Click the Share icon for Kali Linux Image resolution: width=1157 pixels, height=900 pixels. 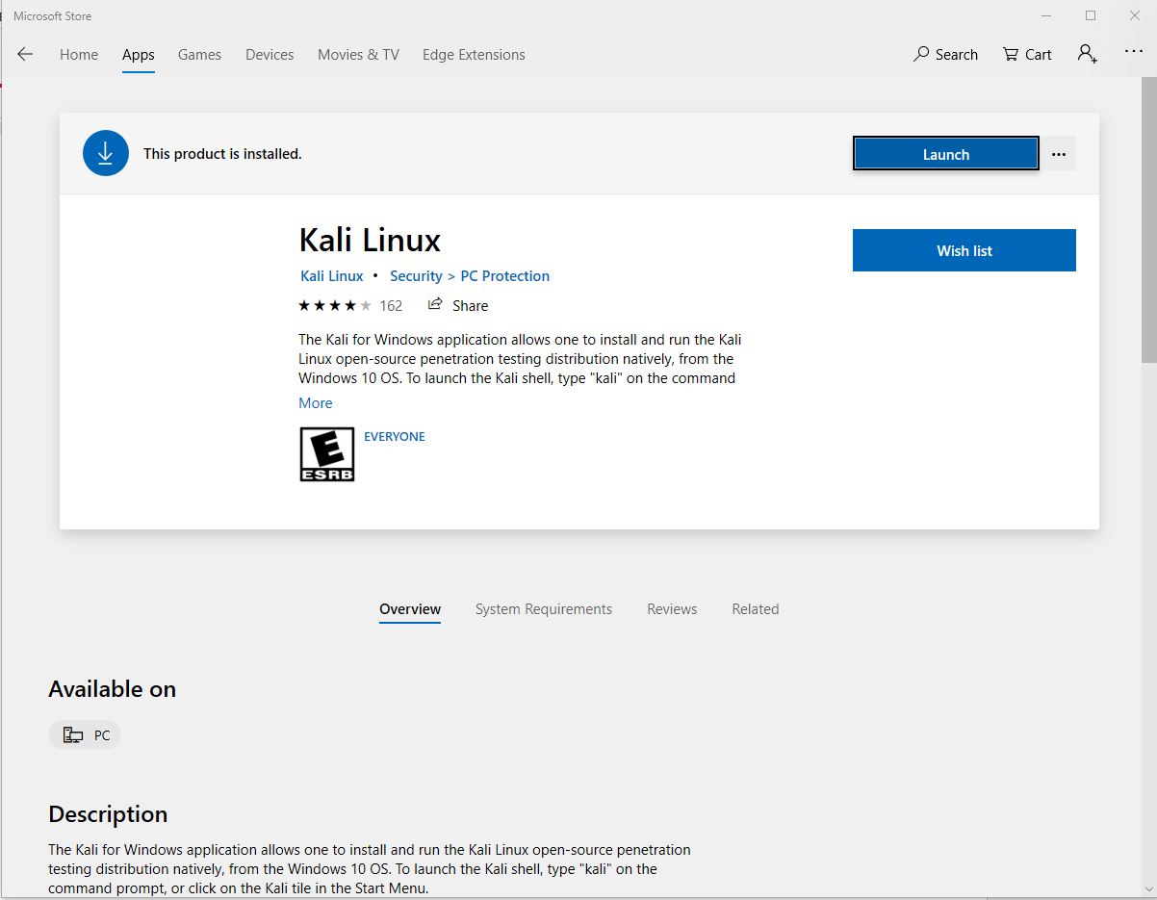click(x=435, y=305)
